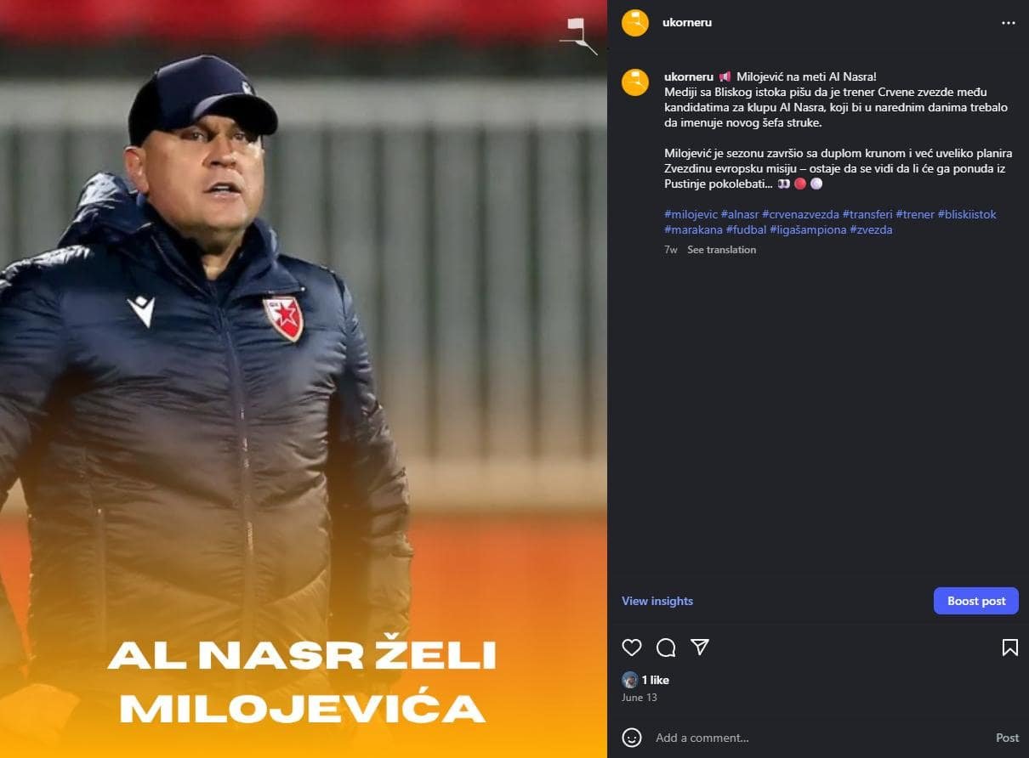Click ukorneru profile avatar in post header
This screenshot has width=1029, height=758.
coord(635,23)
